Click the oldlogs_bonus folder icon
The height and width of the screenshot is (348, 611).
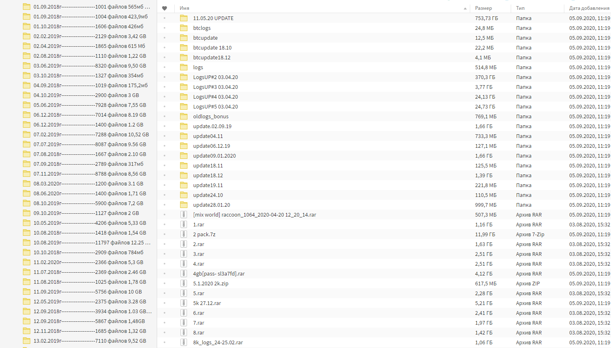point(184,116)
